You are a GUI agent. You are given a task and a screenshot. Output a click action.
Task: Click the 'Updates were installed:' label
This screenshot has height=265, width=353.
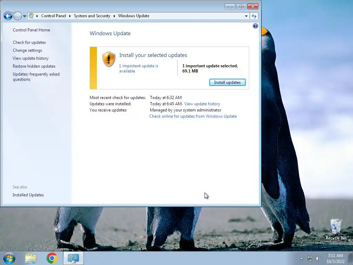click(x=110, y=104)
